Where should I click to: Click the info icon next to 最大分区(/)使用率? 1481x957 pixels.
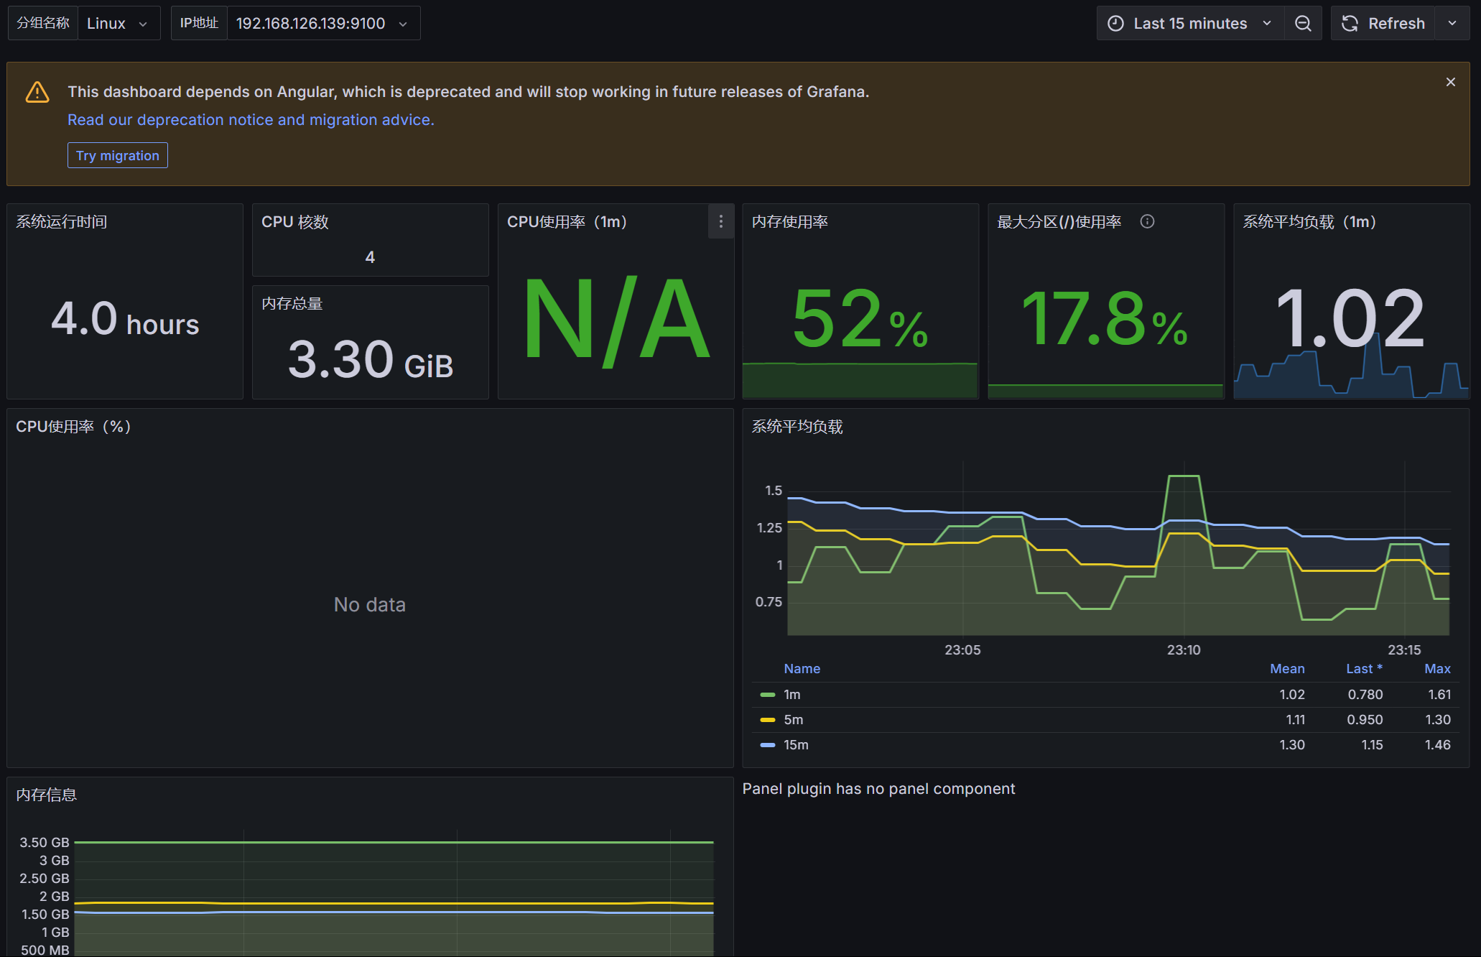(1147, 222)
